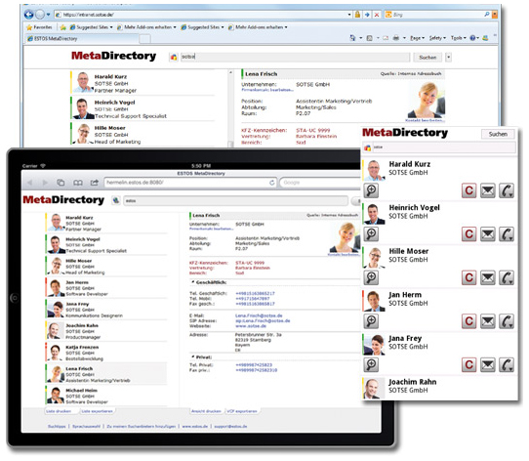
Task: Open the Favorites menu in Internet Explorer
Action: 39,27
